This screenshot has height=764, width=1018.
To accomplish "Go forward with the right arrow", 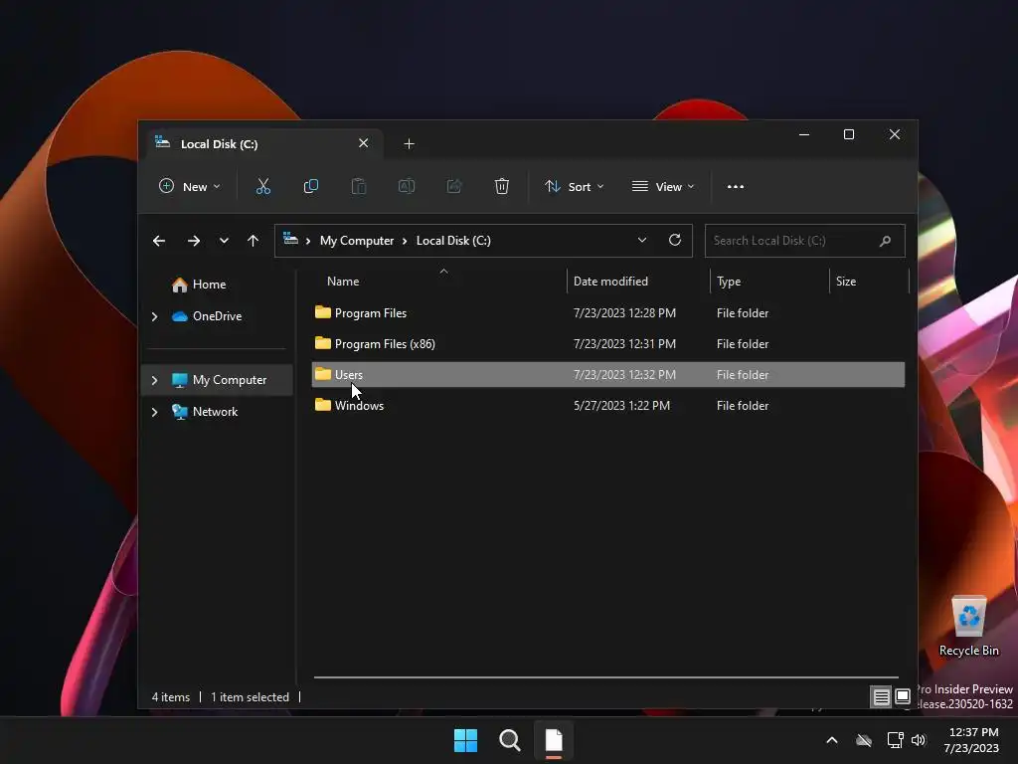I will (x=194, y=241).
